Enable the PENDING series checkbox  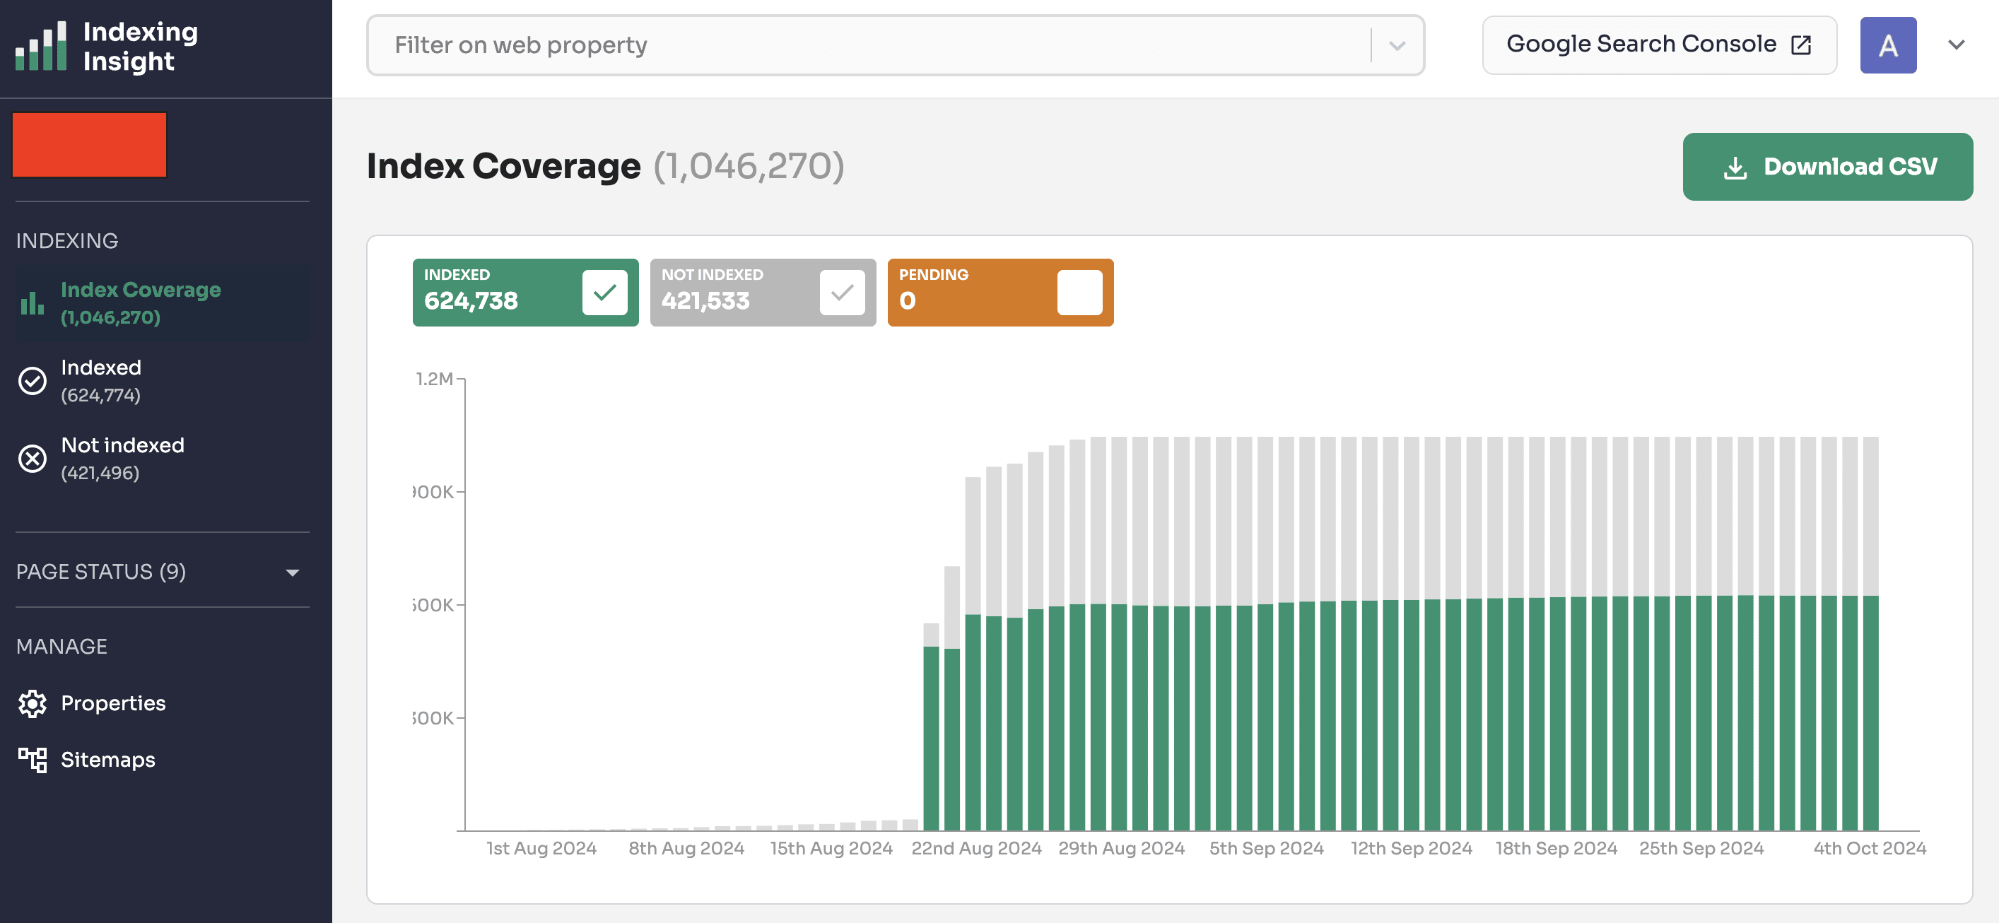point(1079,293)
